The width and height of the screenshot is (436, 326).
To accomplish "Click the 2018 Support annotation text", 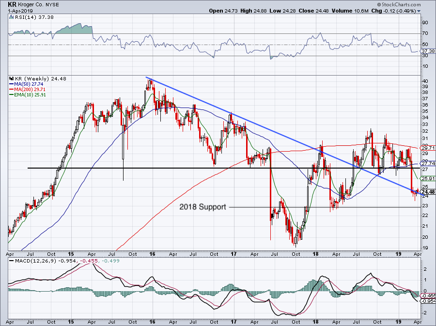I will pyautogui.click(x=202, y=207).
